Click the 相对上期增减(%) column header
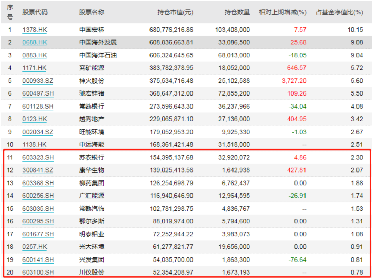 (282, 12)
